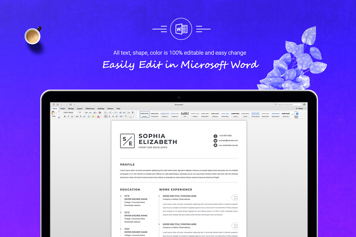Expand the styles gallery arrow
The width and height of the screenshot is (356, 237).
(292, 114)
